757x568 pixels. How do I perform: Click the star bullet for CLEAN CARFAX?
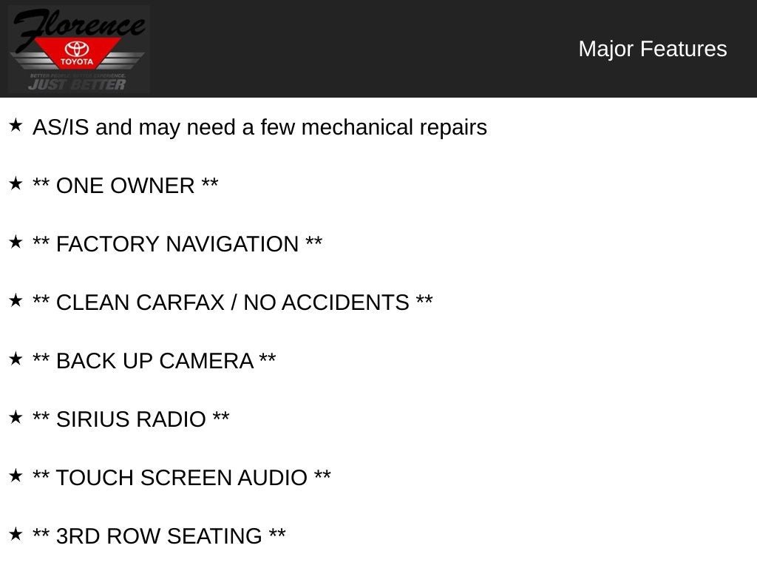(16, 301)
